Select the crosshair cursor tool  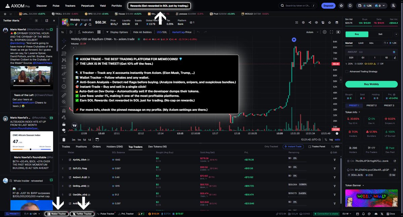click(x=64, y=41)
